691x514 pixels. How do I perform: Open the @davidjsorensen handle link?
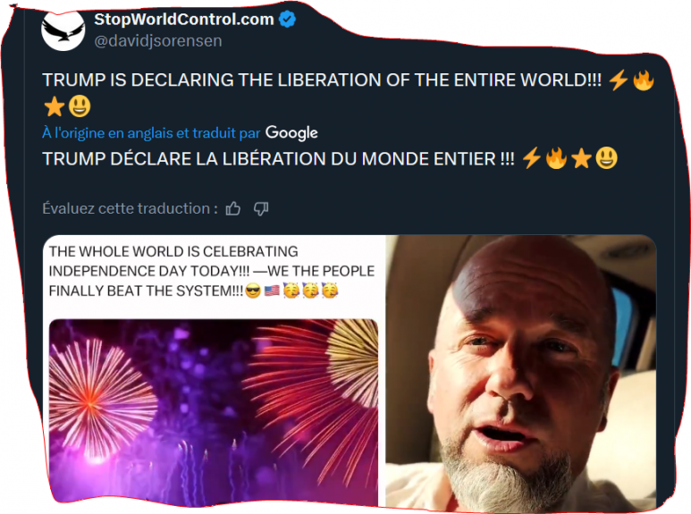point(157,41)
